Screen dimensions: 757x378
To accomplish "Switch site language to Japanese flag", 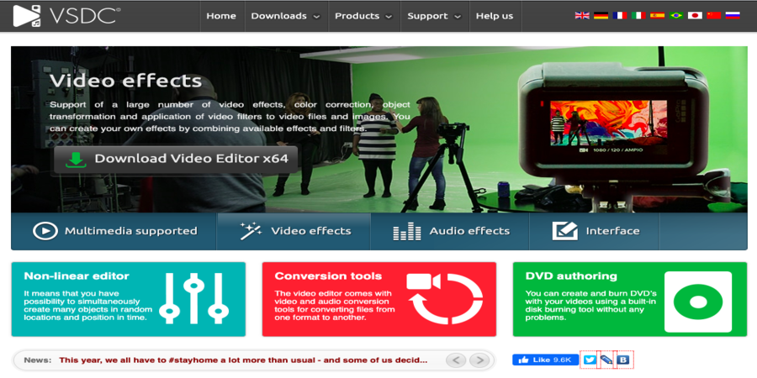I will point(696,15).
